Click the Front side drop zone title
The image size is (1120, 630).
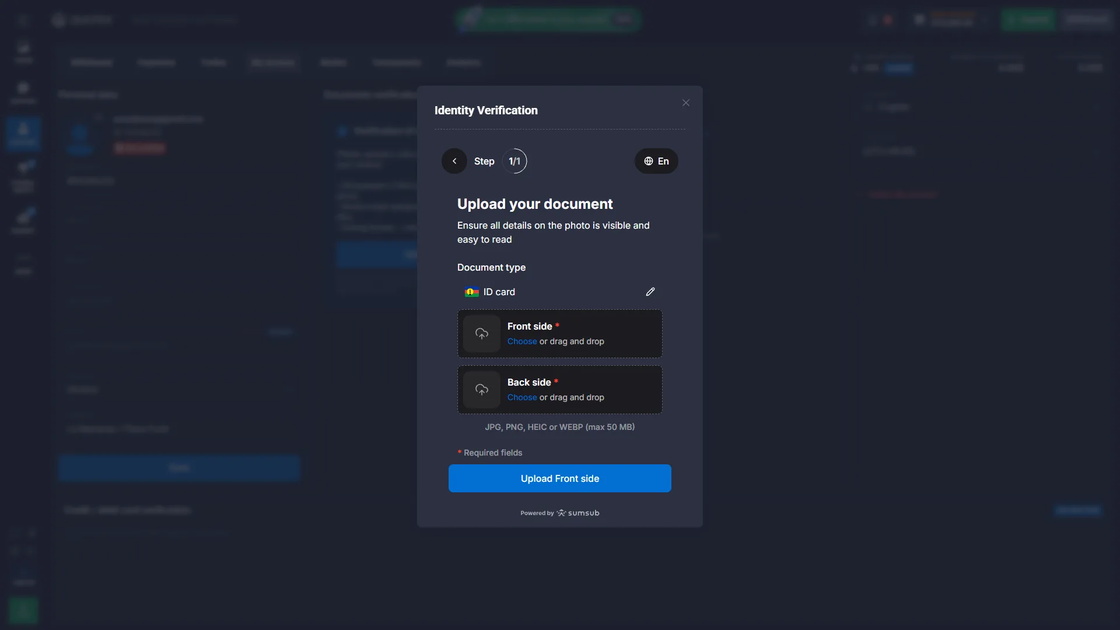(530, 326)
